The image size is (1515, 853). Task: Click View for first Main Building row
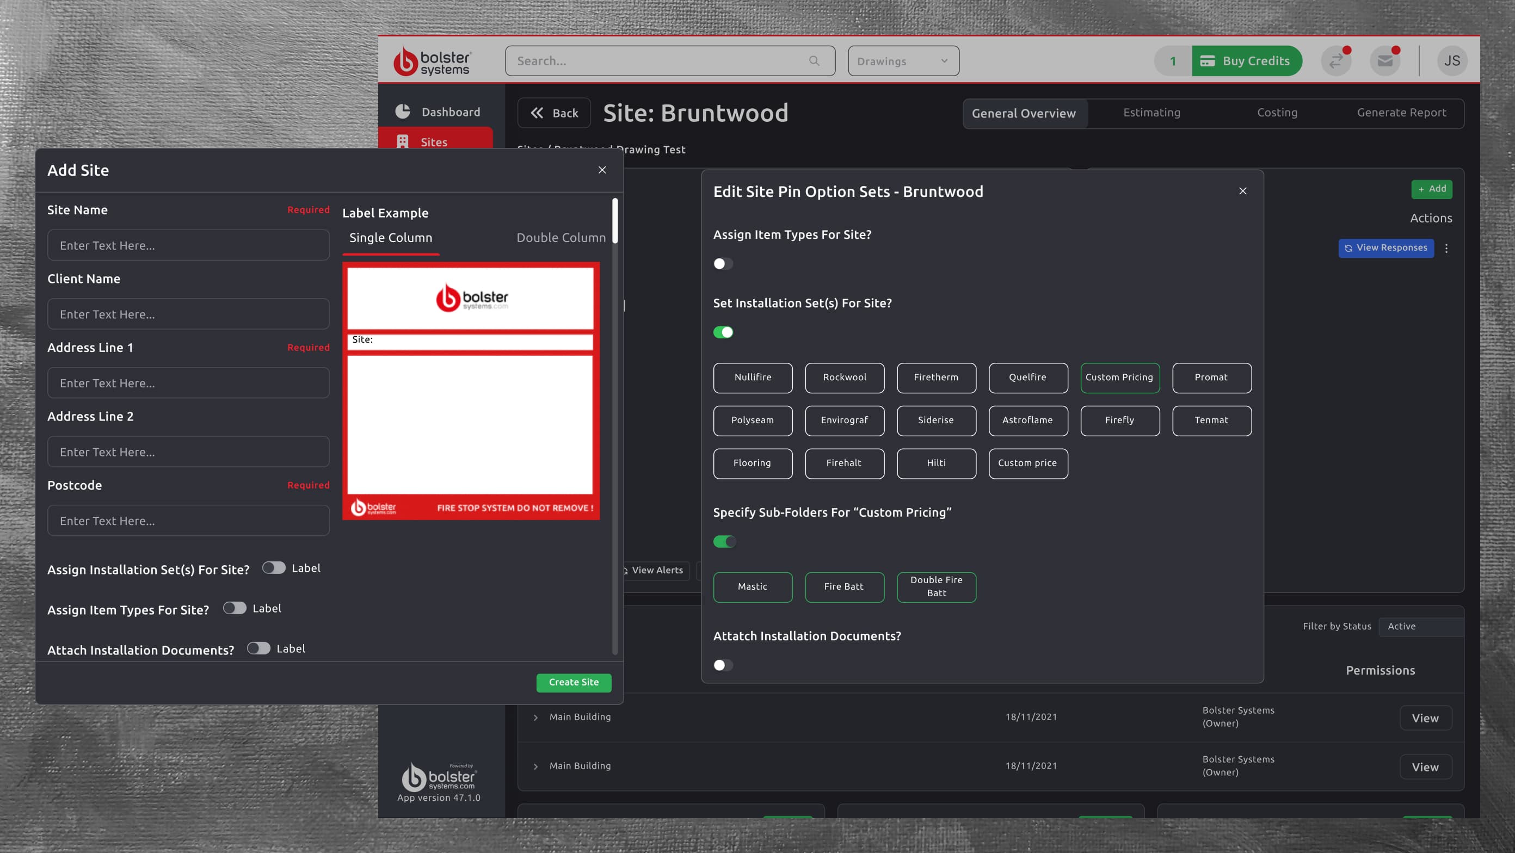[1426, 718]
